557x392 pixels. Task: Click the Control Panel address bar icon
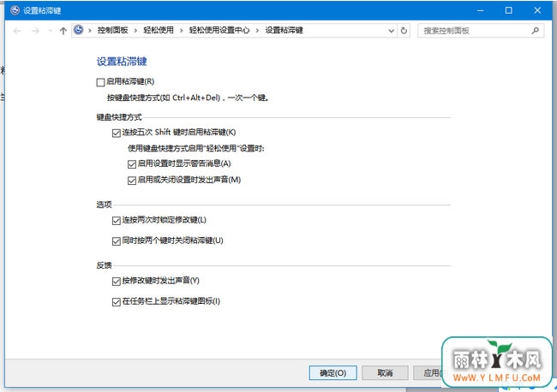pos(79,30)
